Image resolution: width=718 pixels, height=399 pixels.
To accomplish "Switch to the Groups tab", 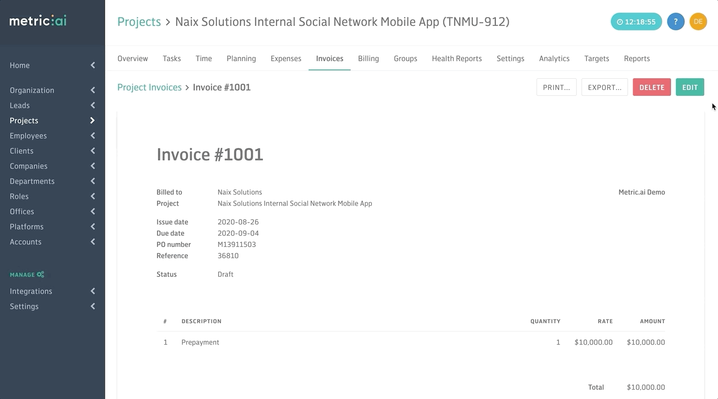I will click(405, 58).
